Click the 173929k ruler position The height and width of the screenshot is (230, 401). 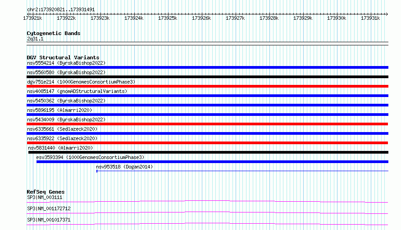[x=303, y=18]
